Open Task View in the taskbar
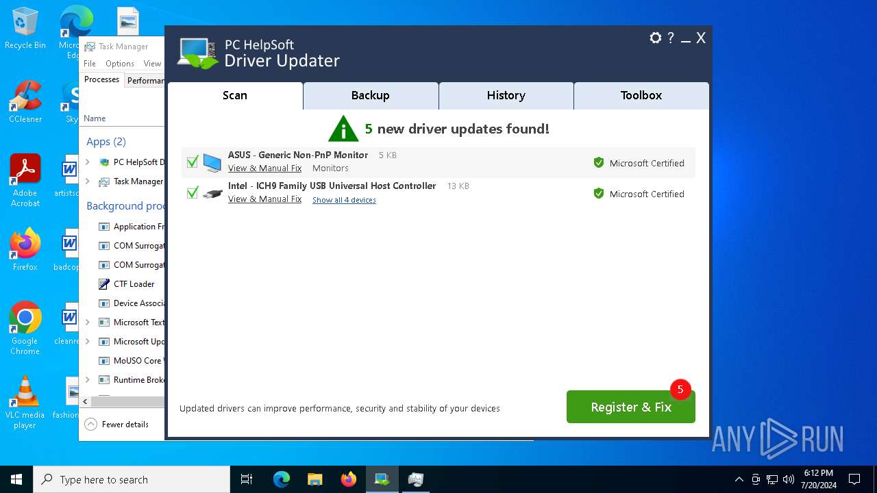Screen dimensions: 877x493 [247, 479]
